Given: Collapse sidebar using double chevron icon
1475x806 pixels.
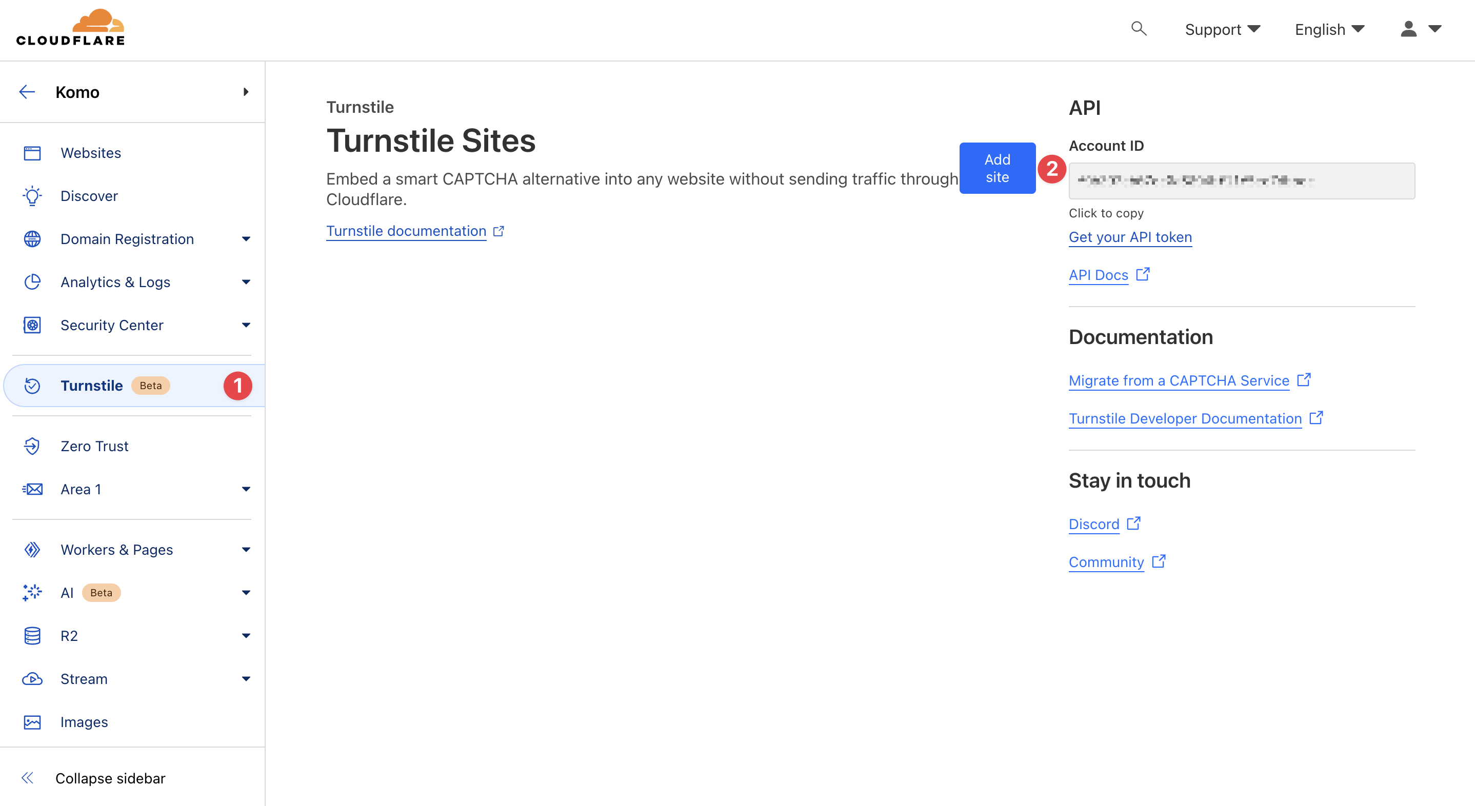Looking at the screenshot, I should click(27, 778).
